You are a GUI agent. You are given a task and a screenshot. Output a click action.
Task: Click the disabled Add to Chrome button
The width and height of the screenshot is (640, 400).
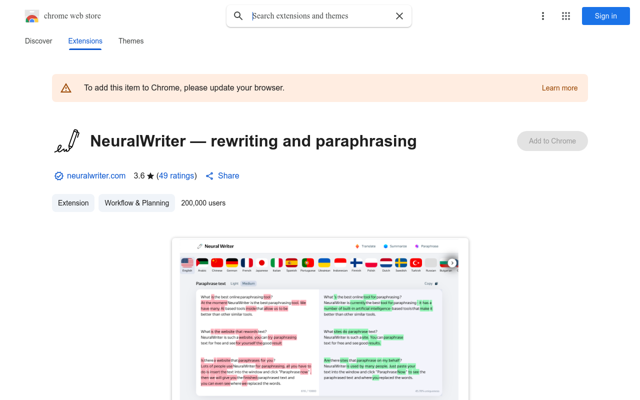tap(552, 141)
